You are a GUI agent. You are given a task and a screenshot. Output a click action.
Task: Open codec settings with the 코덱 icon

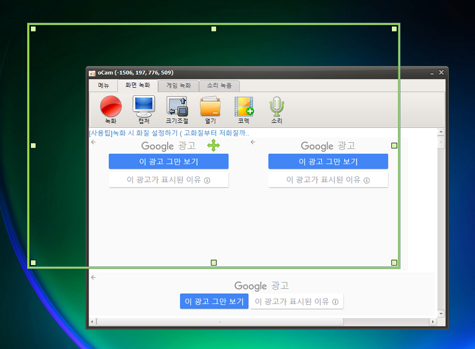point(244,109)
